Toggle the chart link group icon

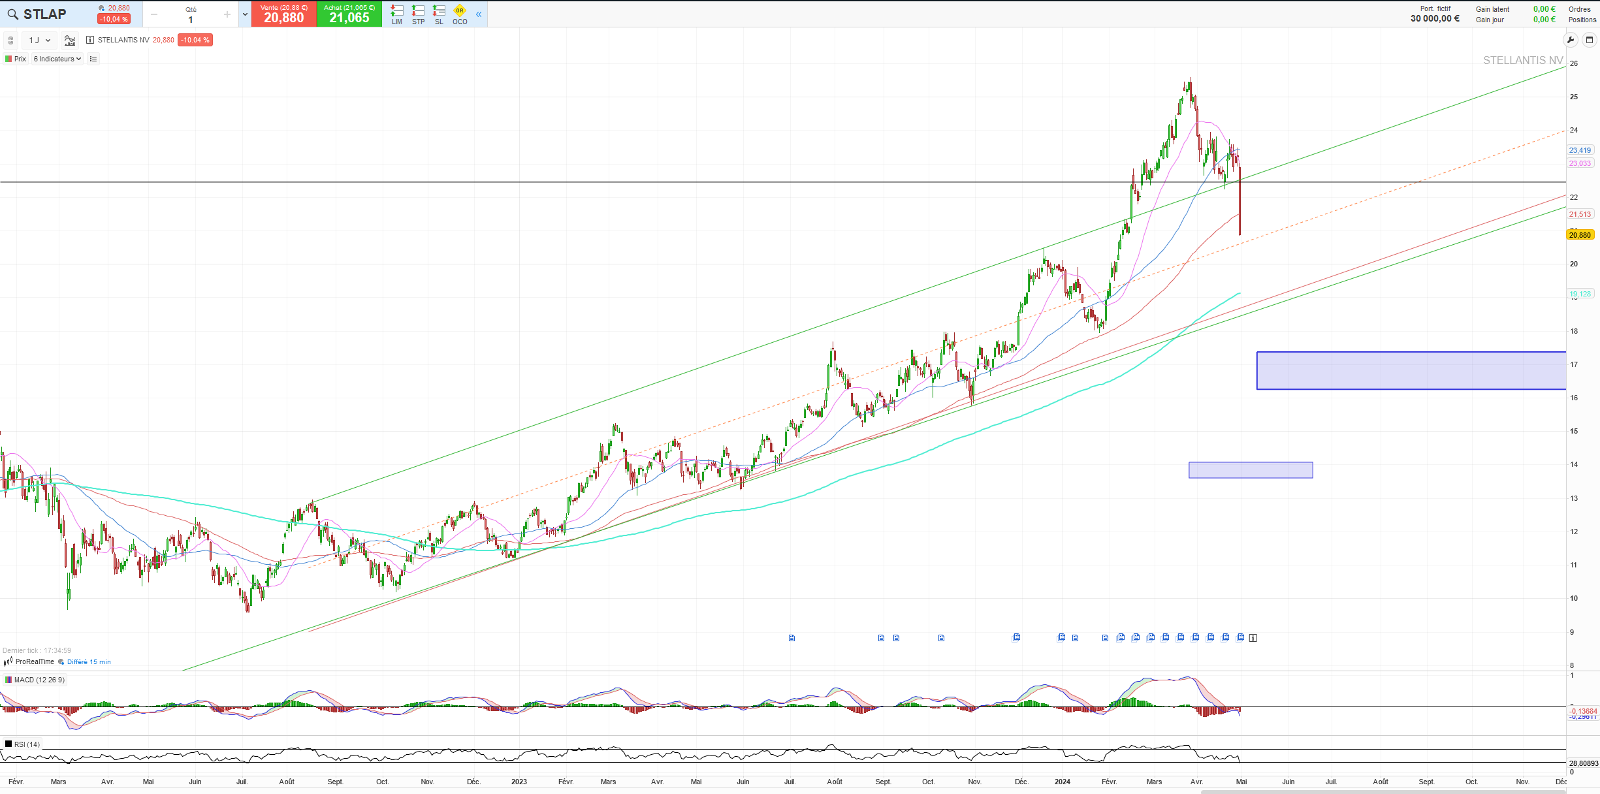[10, 40]
